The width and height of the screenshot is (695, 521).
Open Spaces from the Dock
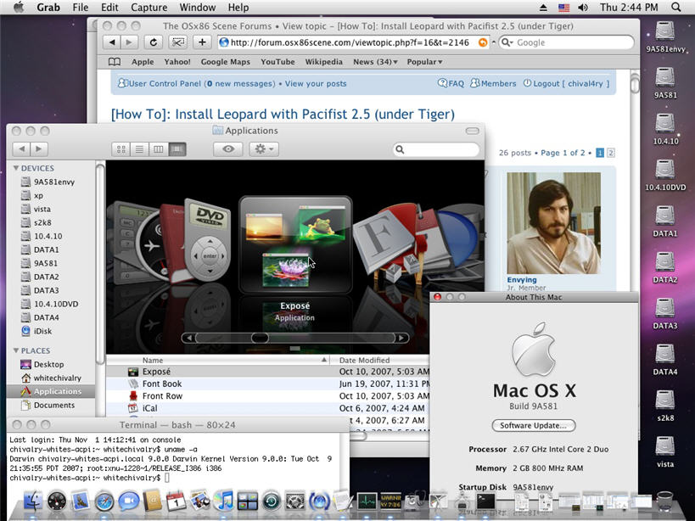[247, 501]
